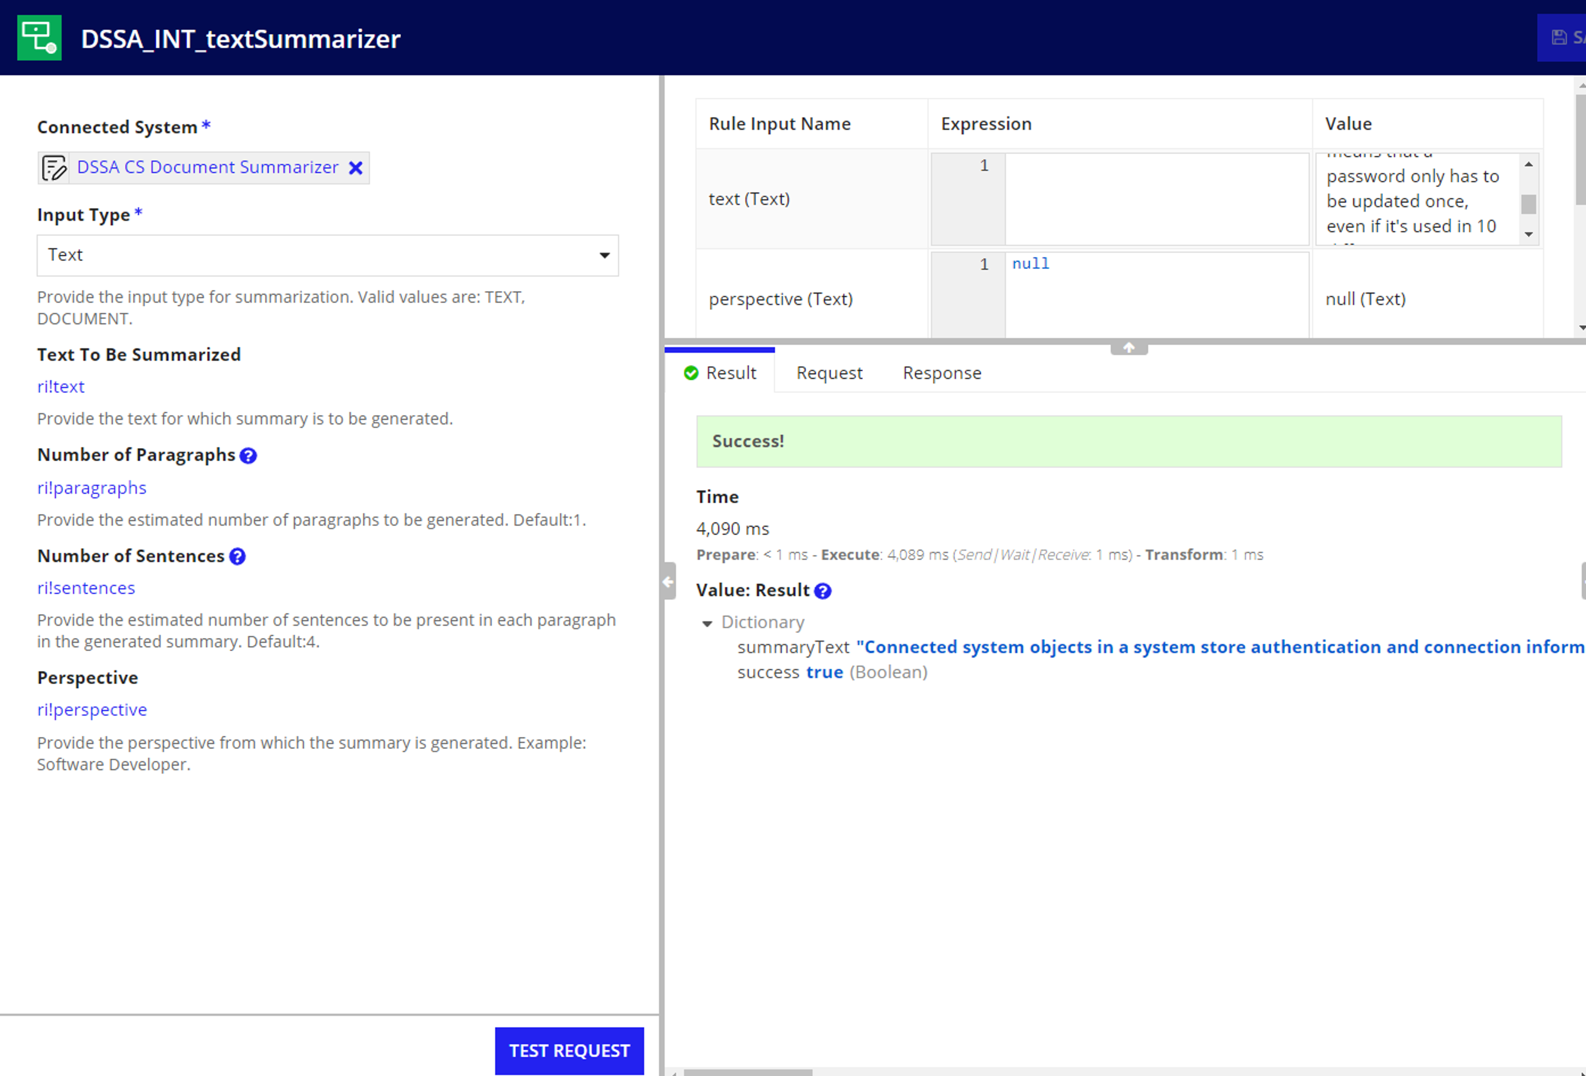Click the 4,090 ms time value
Image resolution: width=1586 pixels, height=1076 pixels.
click(x=732, y=529)
